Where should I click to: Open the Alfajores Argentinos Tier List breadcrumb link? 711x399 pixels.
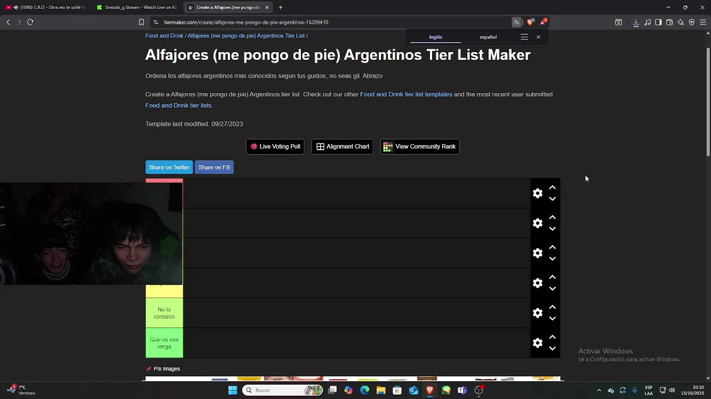click(x=246, y=35)
